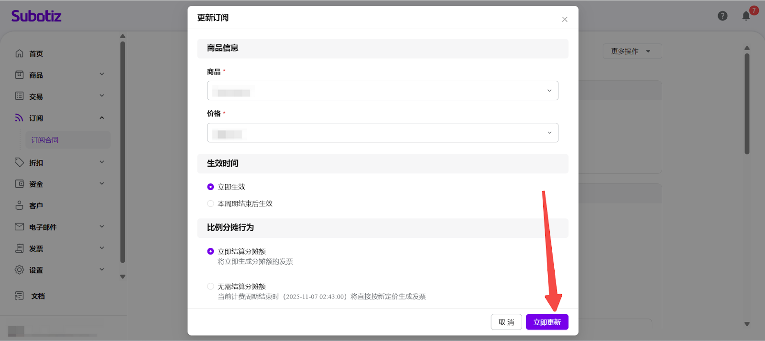The image size is (765, 341).
Task: Click the 立即更新 button
Action: tap(547, 322)
